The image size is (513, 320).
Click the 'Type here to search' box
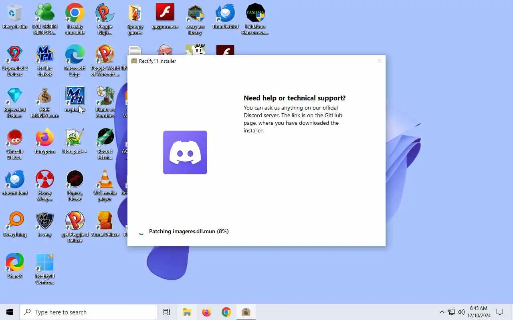click(88, 312)
